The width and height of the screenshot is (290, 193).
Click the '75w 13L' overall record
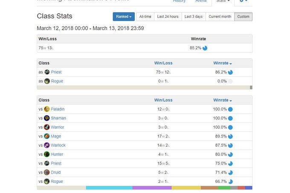pos(46,48)
